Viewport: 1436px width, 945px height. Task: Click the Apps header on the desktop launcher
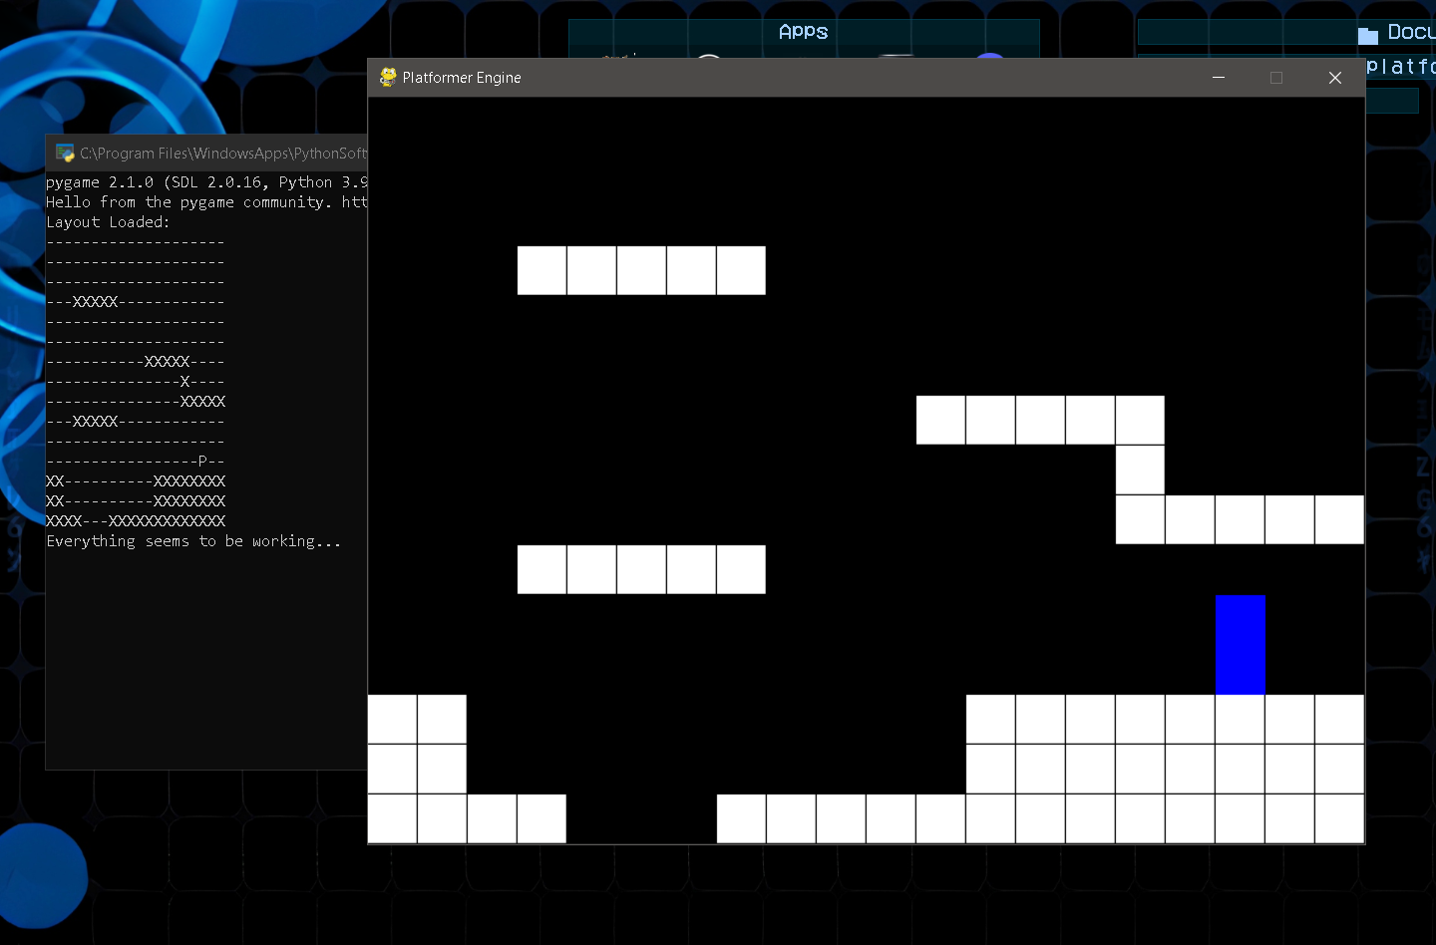[804, 31]
